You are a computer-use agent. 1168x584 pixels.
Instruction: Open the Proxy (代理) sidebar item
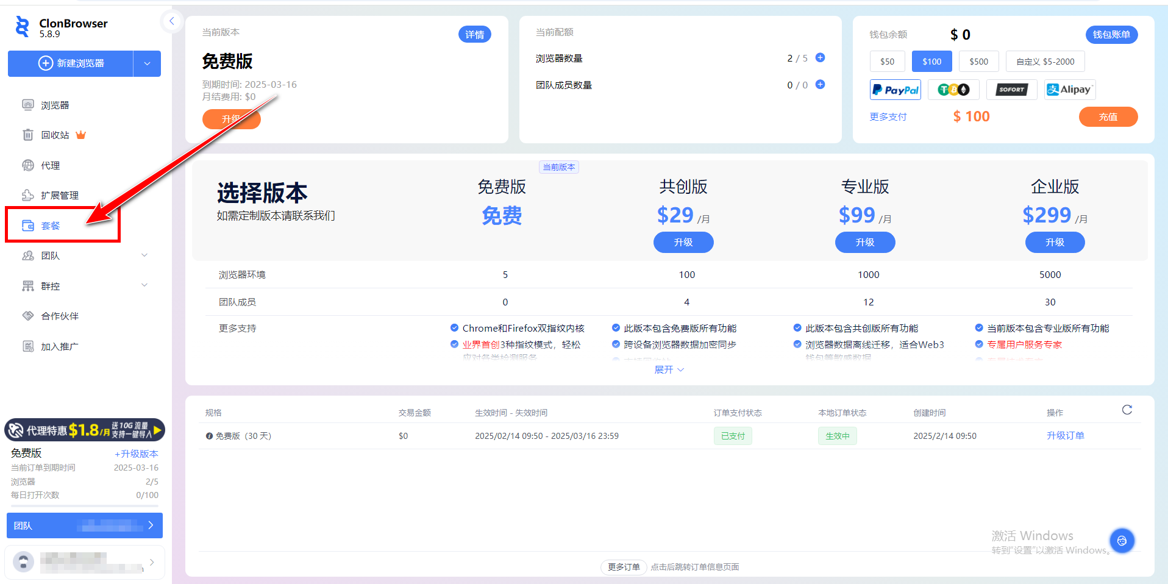pos(50,165)
